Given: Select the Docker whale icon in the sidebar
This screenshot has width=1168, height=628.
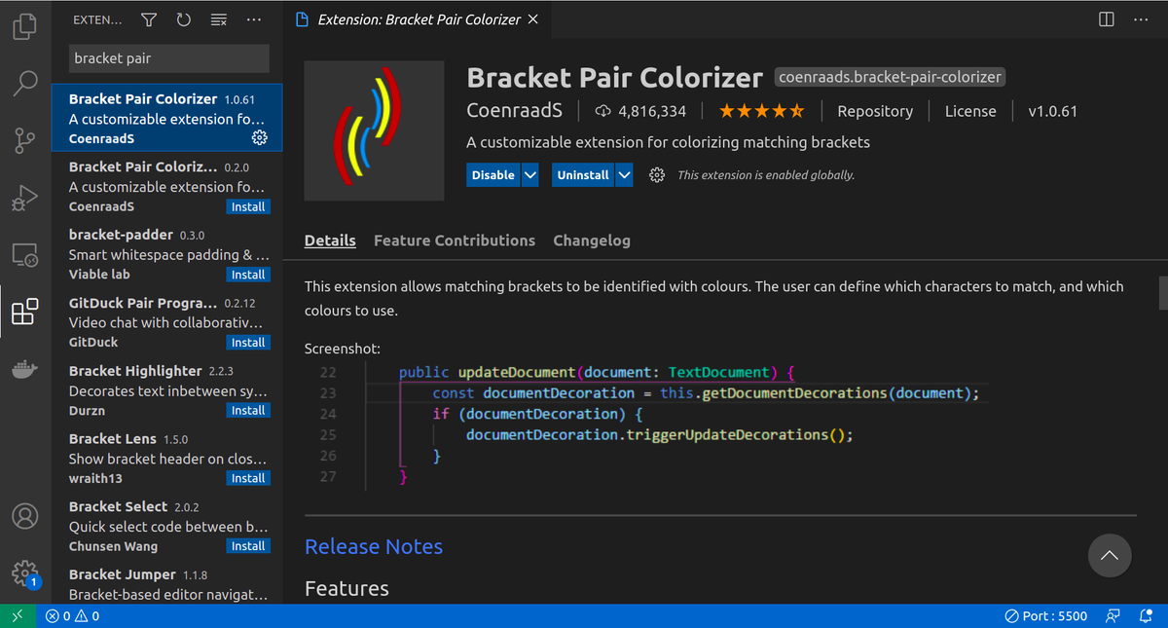Looking at the screenshot, I should 24,368.
